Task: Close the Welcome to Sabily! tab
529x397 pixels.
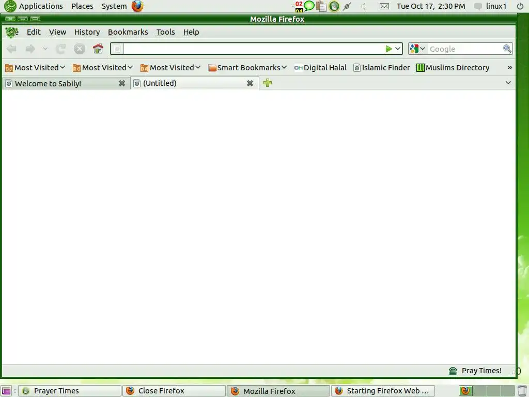Action: 122,83
